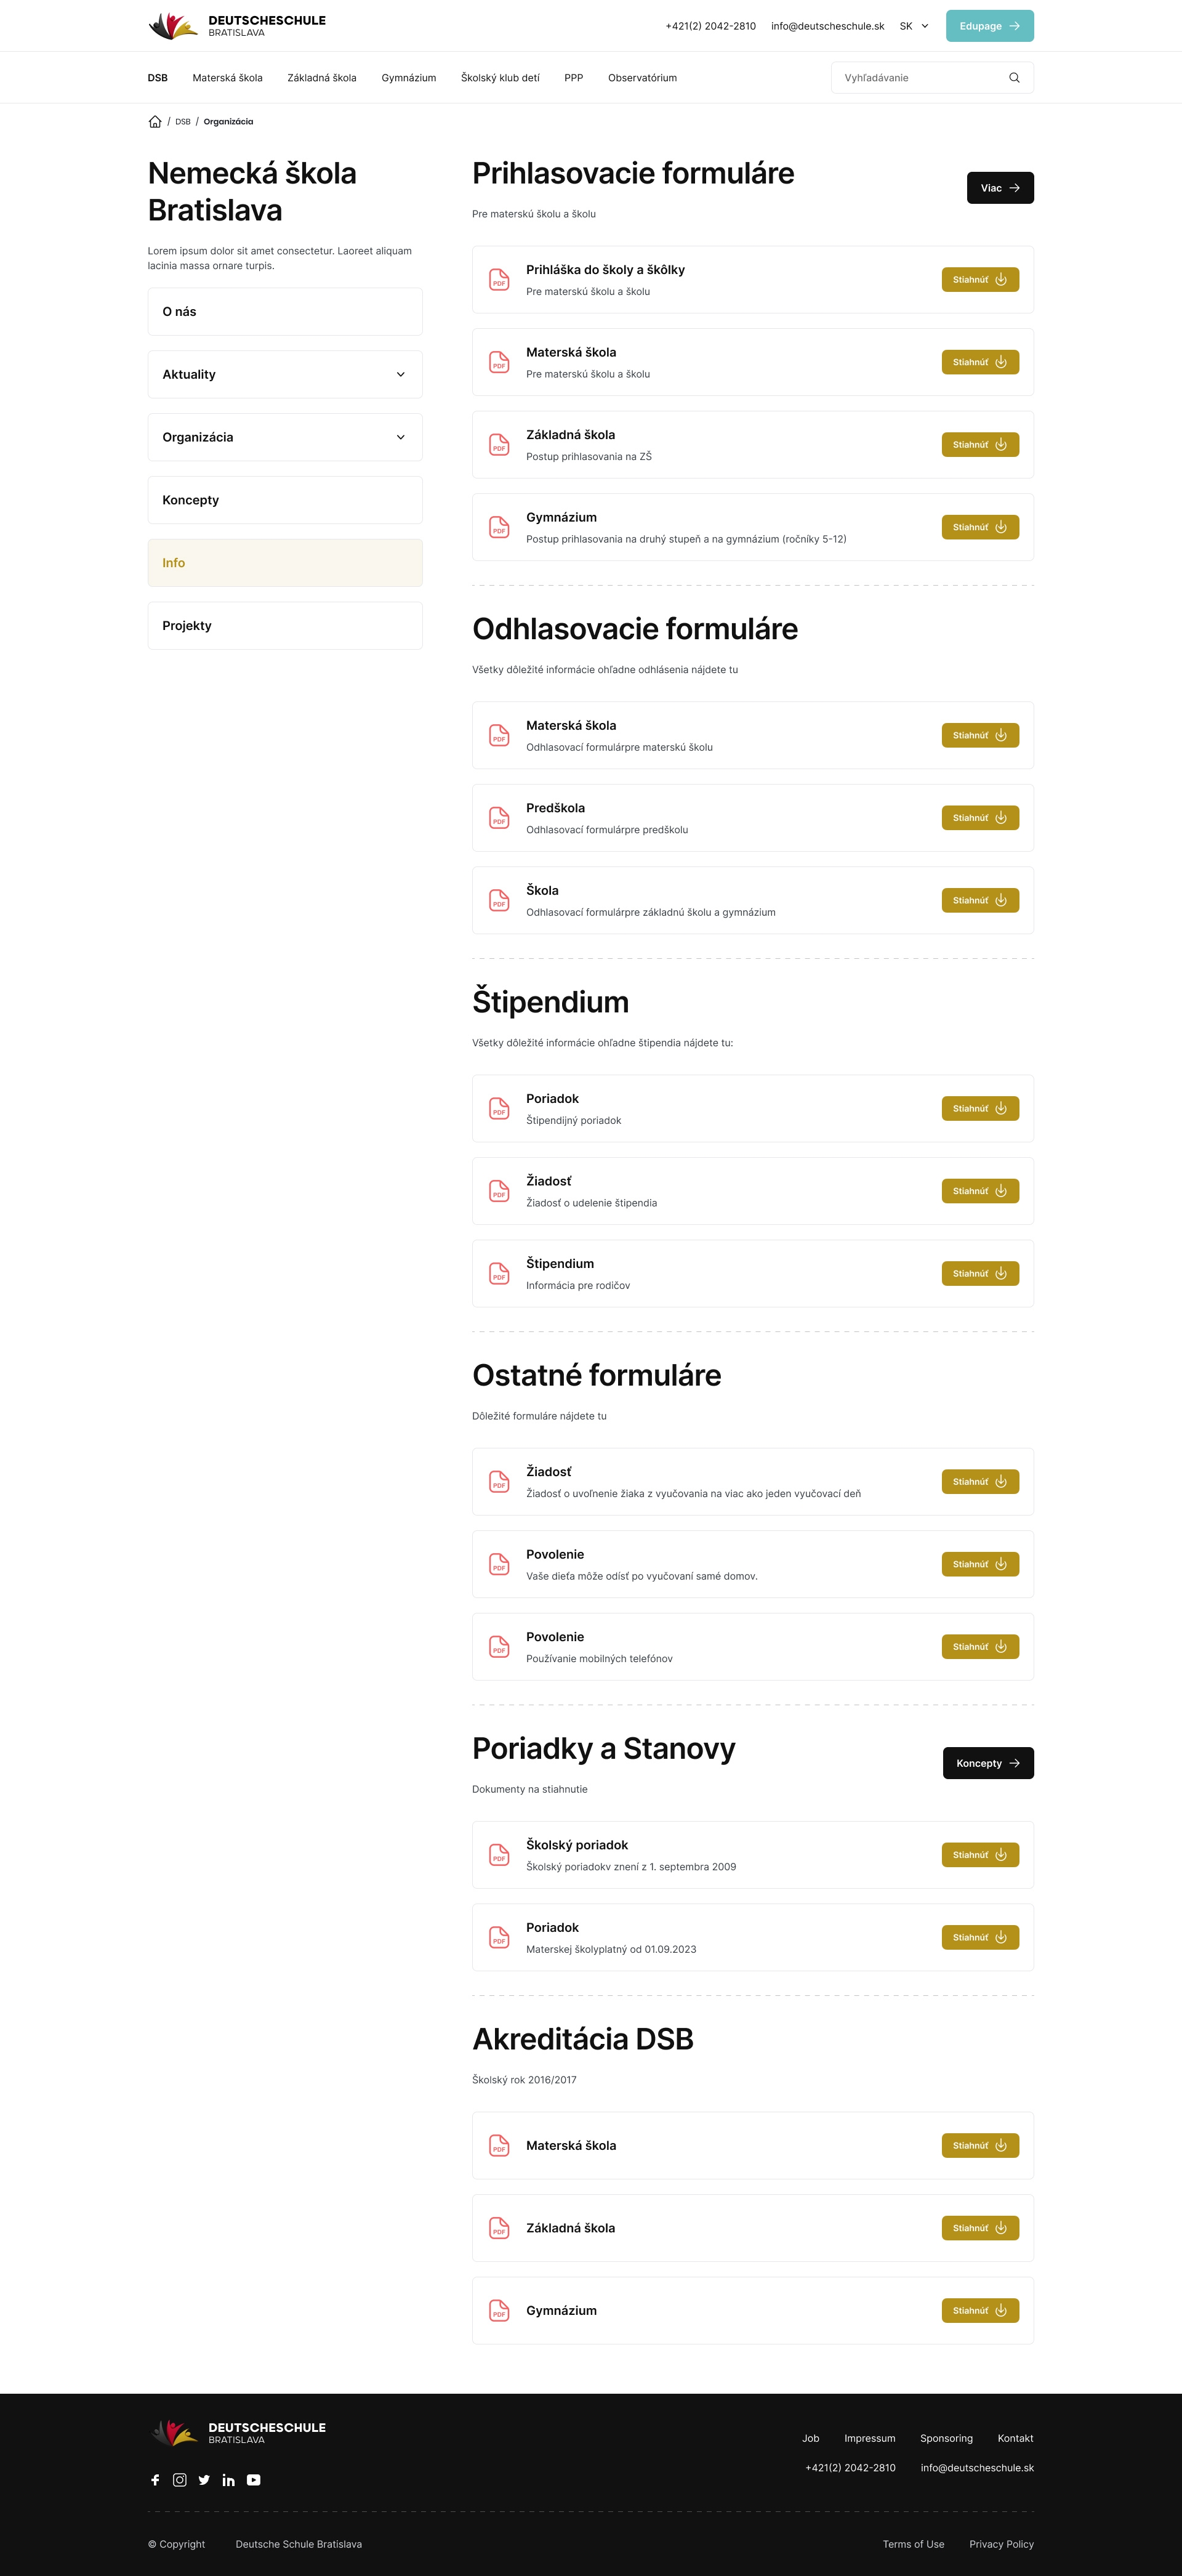Select Gymnázium in the top navigation

tap(408, 78)
